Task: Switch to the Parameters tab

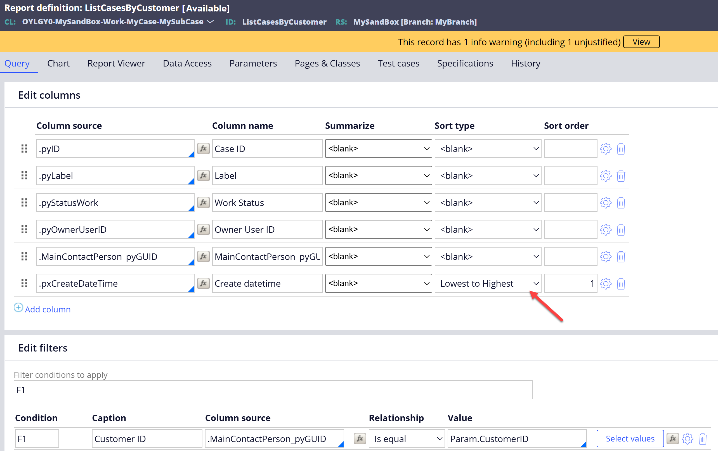Action: tap(253, 63)
